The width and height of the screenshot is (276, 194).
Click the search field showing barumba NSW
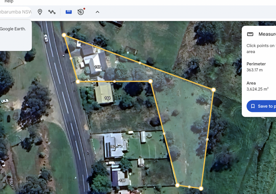coord(15,12)
